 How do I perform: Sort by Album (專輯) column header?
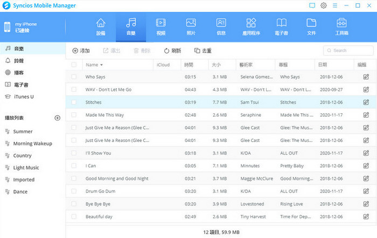[295, 65]
